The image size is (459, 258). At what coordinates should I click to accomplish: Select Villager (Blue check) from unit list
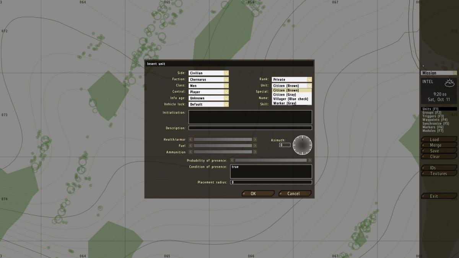[x=291, y=99]
